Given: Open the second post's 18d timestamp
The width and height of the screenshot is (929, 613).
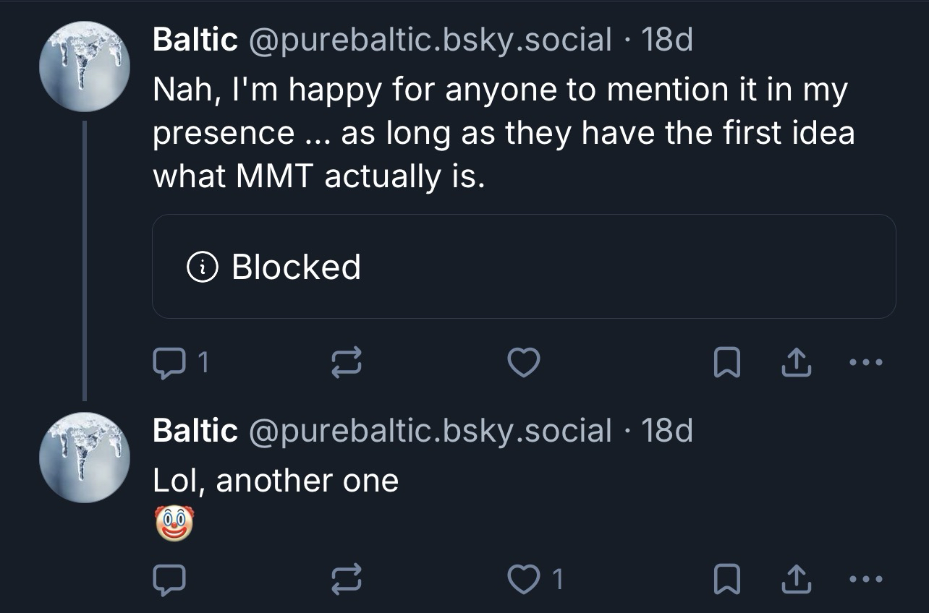Looking at the screenshot, I should point(667,431).
